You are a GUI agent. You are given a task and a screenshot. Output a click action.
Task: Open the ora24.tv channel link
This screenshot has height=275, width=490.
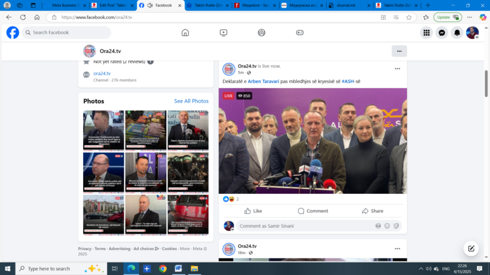[102, 73]
